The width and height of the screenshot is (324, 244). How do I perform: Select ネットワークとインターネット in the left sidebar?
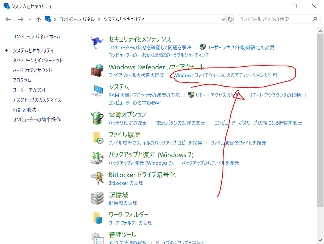(38, 60)
